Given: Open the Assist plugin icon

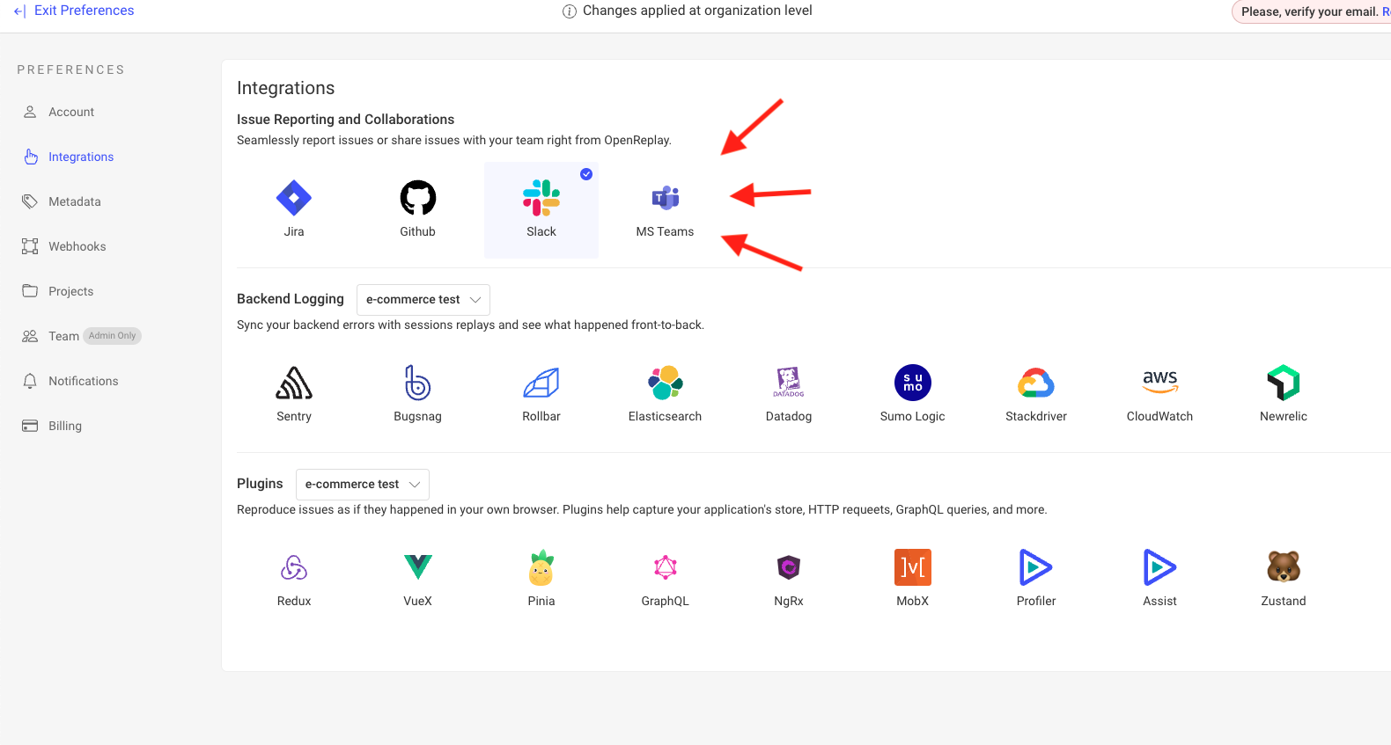Looking at the screenshot, I should tap(1160, 567).
